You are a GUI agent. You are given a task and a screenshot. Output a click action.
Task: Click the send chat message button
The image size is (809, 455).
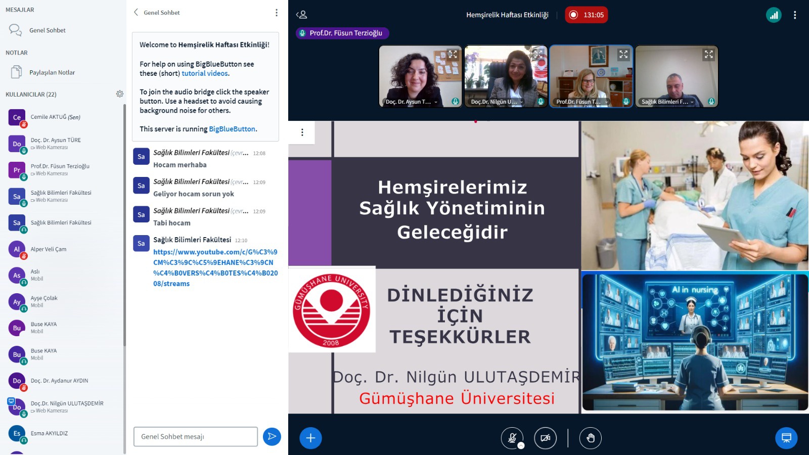click(272, 436)
